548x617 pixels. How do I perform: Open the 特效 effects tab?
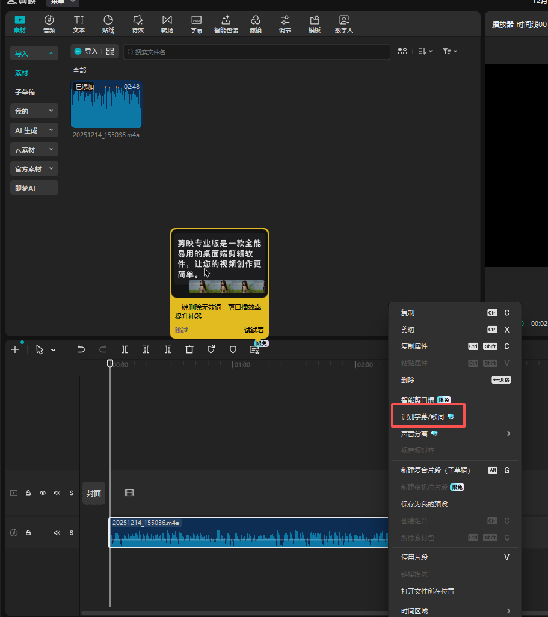138,25
